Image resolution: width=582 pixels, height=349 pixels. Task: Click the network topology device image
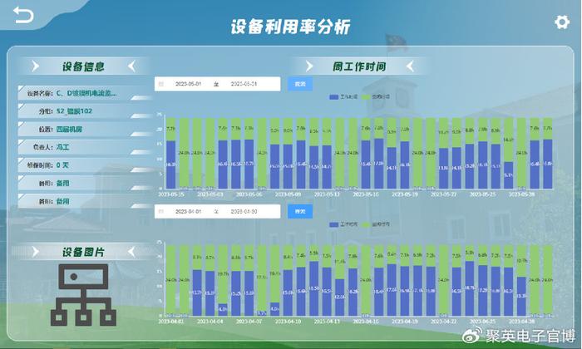point(83,295)
